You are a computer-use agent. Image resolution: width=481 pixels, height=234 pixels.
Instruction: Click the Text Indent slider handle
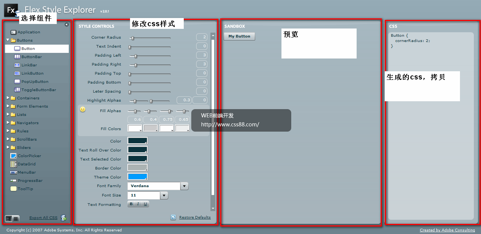(x=130, y=47)
